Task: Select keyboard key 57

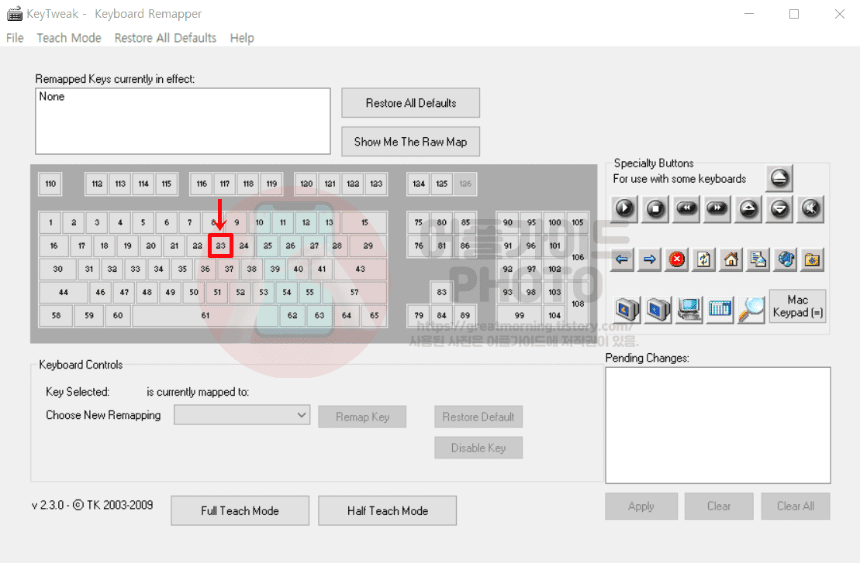Action: coord(354,293)
